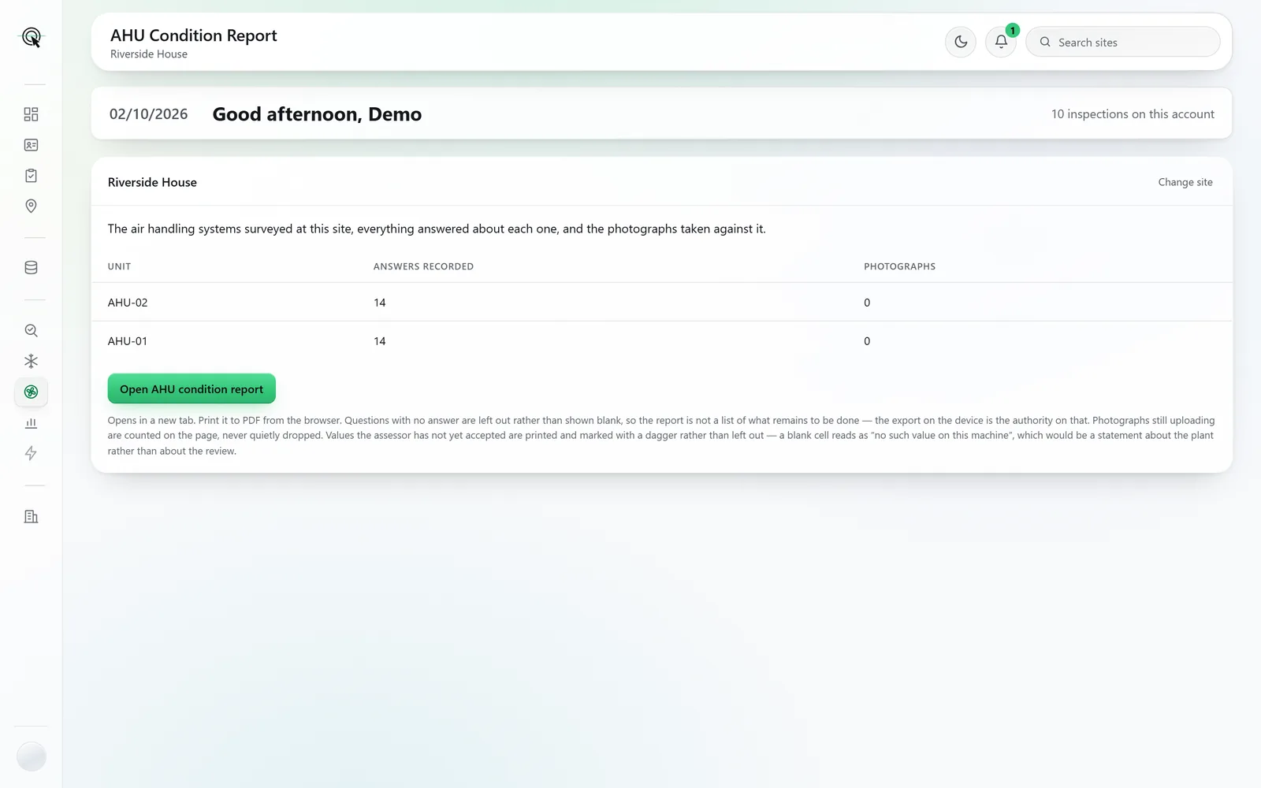Open the lightning bolt sidebar icon
This screenshot has width=1261, height=788.
(31, 453)
